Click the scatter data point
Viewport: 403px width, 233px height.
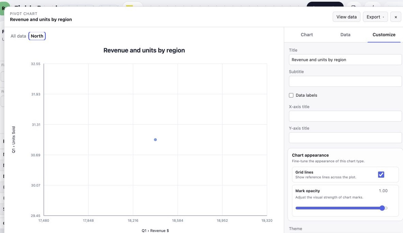155,140
